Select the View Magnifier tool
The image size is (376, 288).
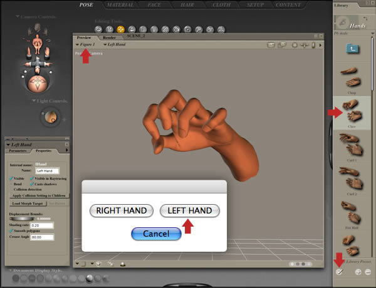click(x=199, y=29)
